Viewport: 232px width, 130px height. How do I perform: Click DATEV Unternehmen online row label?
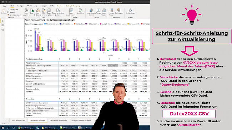(x=37, y=111)
